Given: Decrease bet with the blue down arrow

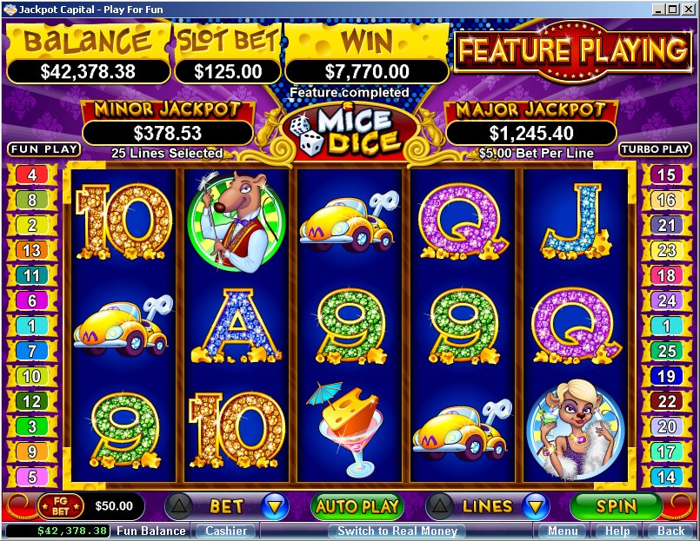Looking at the screenshot, I should [275, 506].
